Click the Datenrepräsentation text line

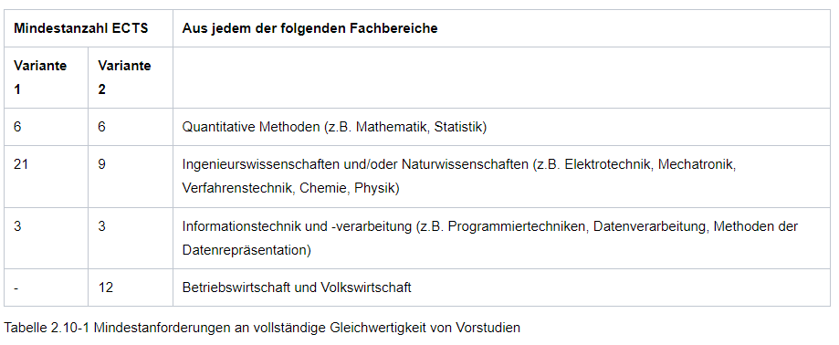point(246,250)
